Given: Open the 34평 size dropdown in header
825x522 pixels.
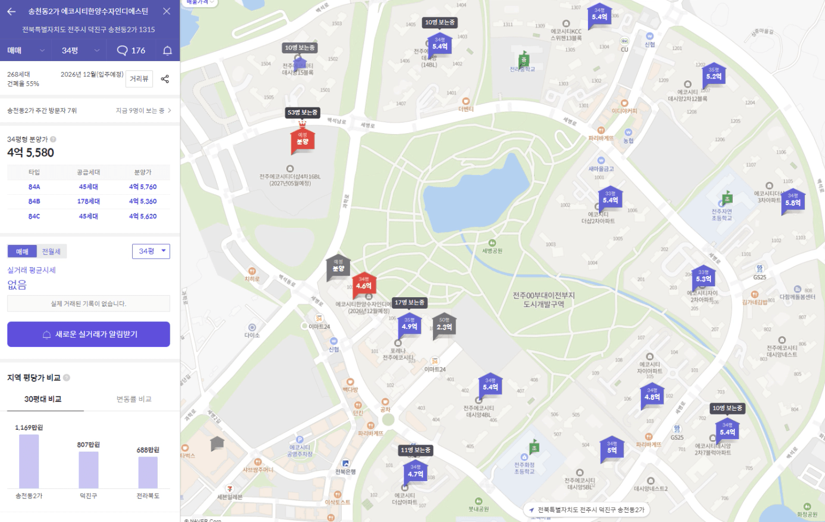Looking at the screenshot, I should tap(80, 50).
